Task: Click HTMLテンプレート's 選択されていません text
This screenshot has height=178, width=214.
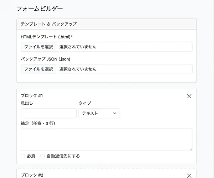Action: pyautogui.click(x=78, y=47)
